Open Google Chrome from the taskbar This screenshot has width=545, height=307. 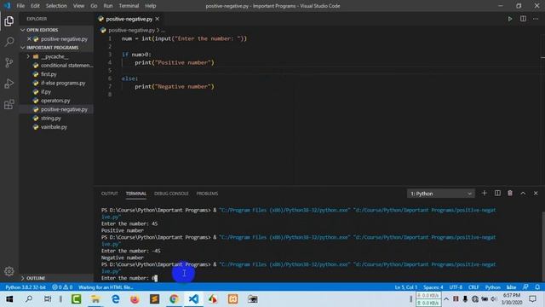click(x=174, y=299)
